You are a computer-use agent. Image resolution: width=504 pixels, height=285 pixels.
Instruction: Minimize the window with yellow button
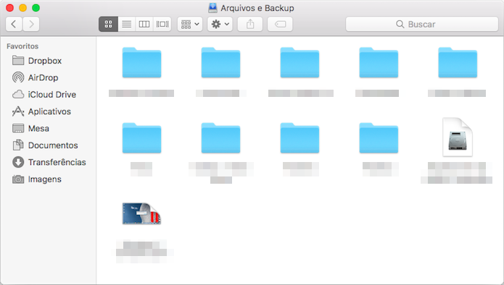pyautogui.click(x=22, y=8)
